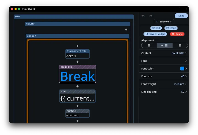198x135 pixels.
Task: Click the undo arrow icon
Action: [143, 16]
